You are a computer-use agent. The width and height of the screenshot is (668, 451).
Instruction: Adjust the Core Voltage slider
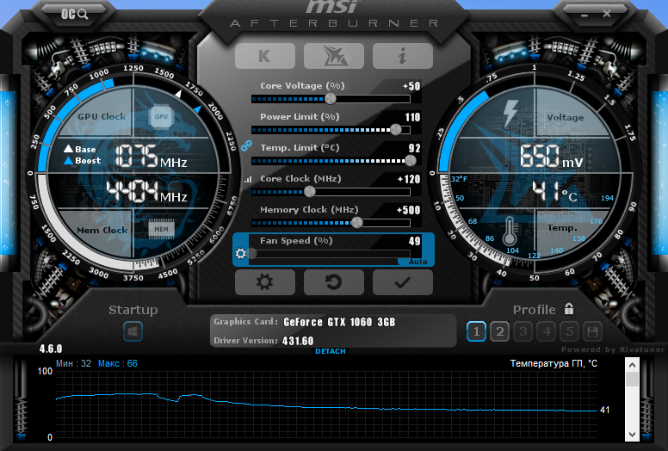point(331,99)
